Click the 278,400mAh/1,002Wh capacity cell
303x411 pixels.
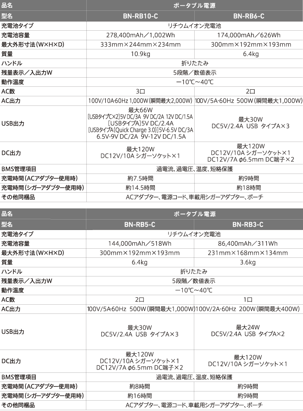coord(140,35)
